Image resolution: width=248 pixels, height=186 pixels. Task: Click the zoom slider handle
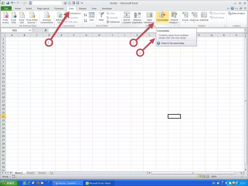pyautogui.click(x=231, y=176)
